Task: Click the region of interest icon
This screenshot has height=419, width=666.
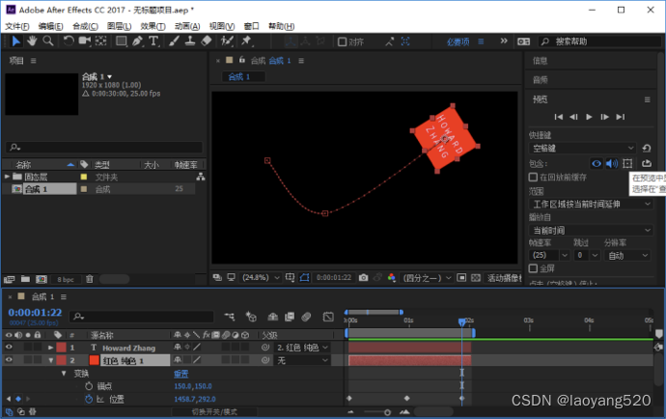Action: click(x=461, y=277)
